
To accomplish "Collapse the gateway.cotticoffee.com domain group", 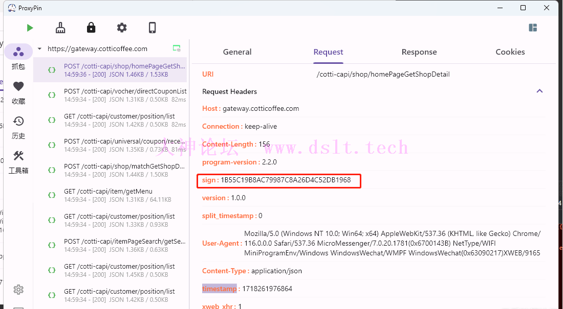I will tap(39, 49).
